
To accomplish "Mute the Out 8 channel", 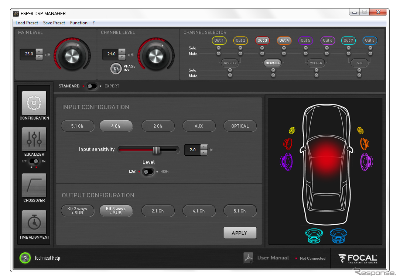I will [x=370, y=53].
